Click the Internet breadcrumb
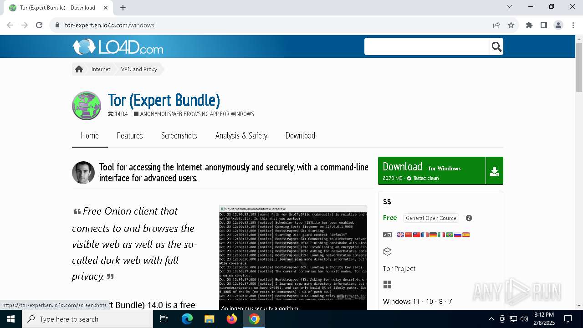Viewport: 583px width, 328px height. (x=101, y=69)
